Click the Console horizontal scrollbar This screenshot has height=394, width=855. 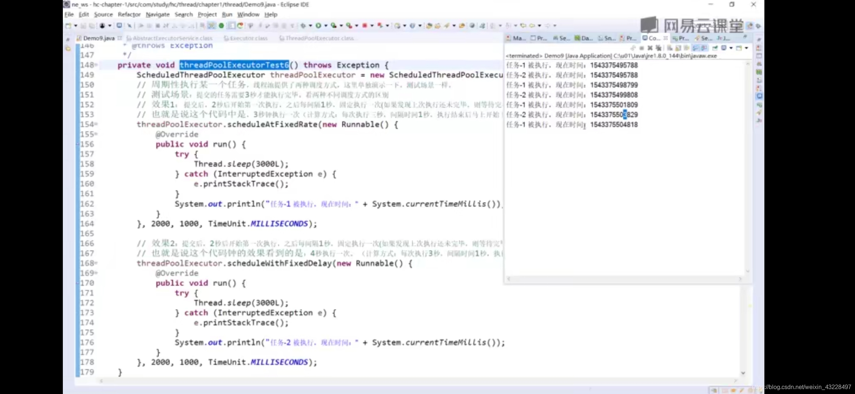[x=624, y=279]
